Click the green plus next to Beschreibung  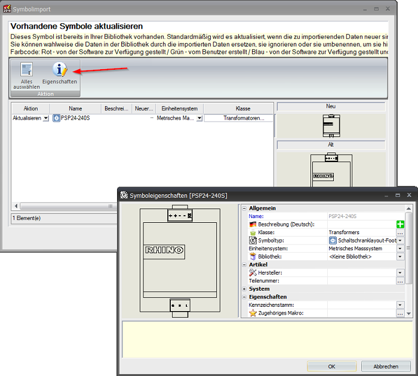point(400,224)
